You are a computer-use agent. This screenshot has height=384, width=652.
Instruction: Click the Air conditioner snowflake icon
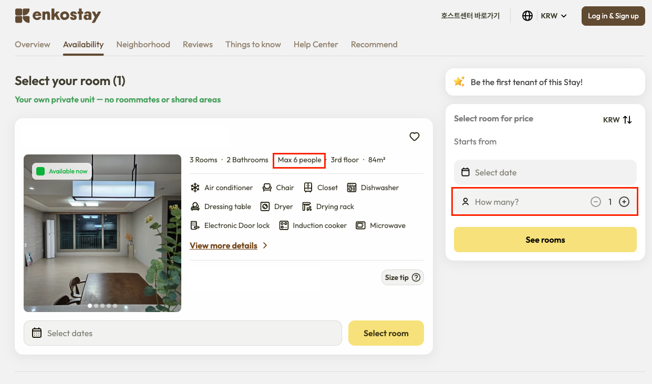[195, 188]
